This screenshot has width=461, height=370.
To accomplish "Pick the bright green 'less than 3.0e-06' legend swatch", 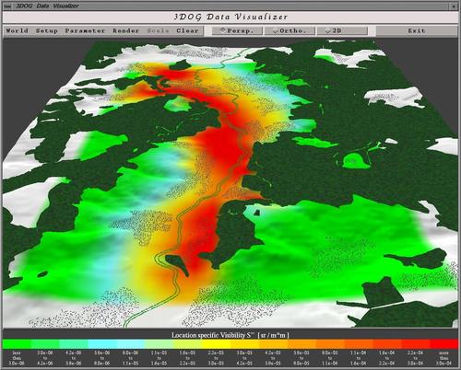I will pyautogui.click(x=17, y=344).
